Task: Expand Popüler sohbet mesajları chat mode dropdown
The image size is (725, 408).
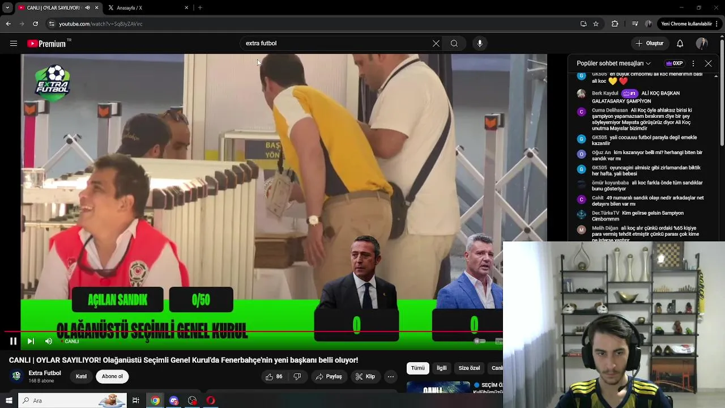Action: coord(614,63)
